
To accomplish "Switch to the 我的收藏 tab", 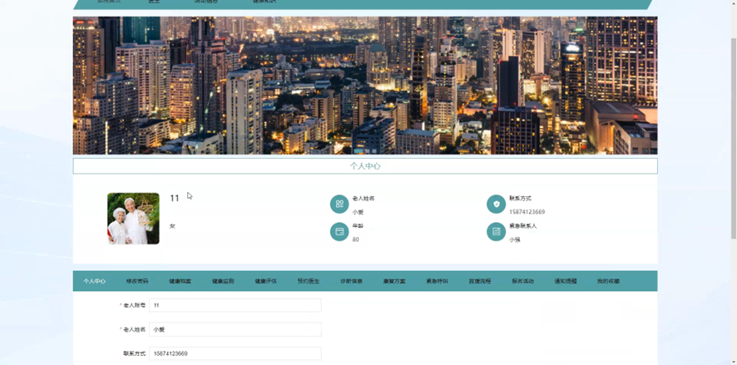I will (x=608, y=281).
